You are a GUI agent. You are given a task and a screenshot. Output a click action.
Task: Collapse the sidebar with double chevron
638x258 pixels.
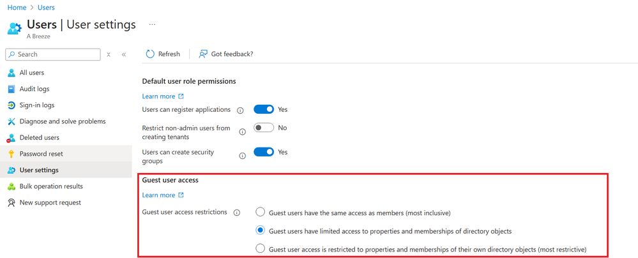[x=124, y=55]
